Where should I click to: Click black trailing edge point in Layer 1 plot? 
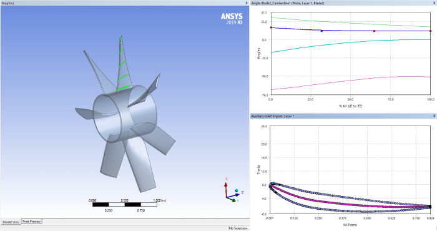[x=430, y=207]
